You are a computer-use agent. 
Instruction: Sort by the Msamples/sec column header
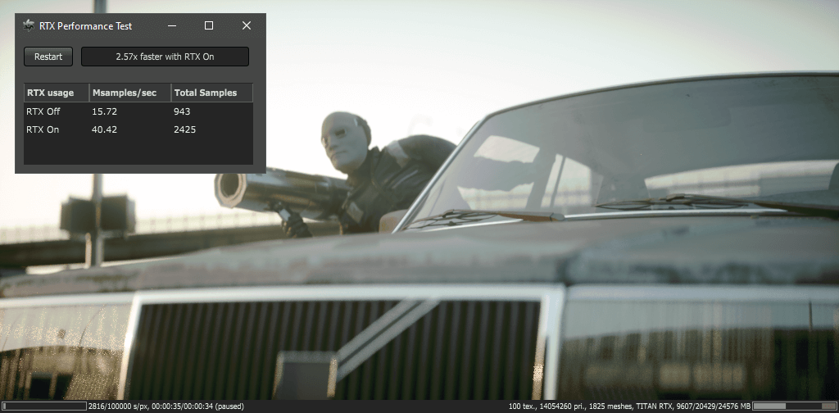[x=130, y=93]
